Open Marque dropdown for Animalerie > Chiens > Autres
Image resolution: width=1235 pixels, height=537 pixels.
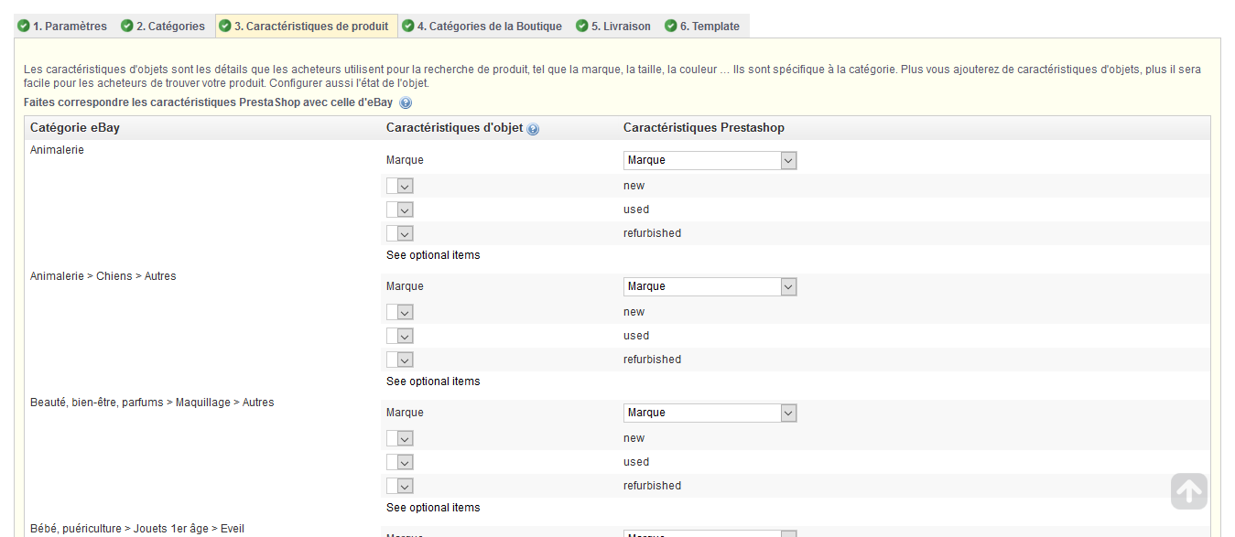coord(710,286)
